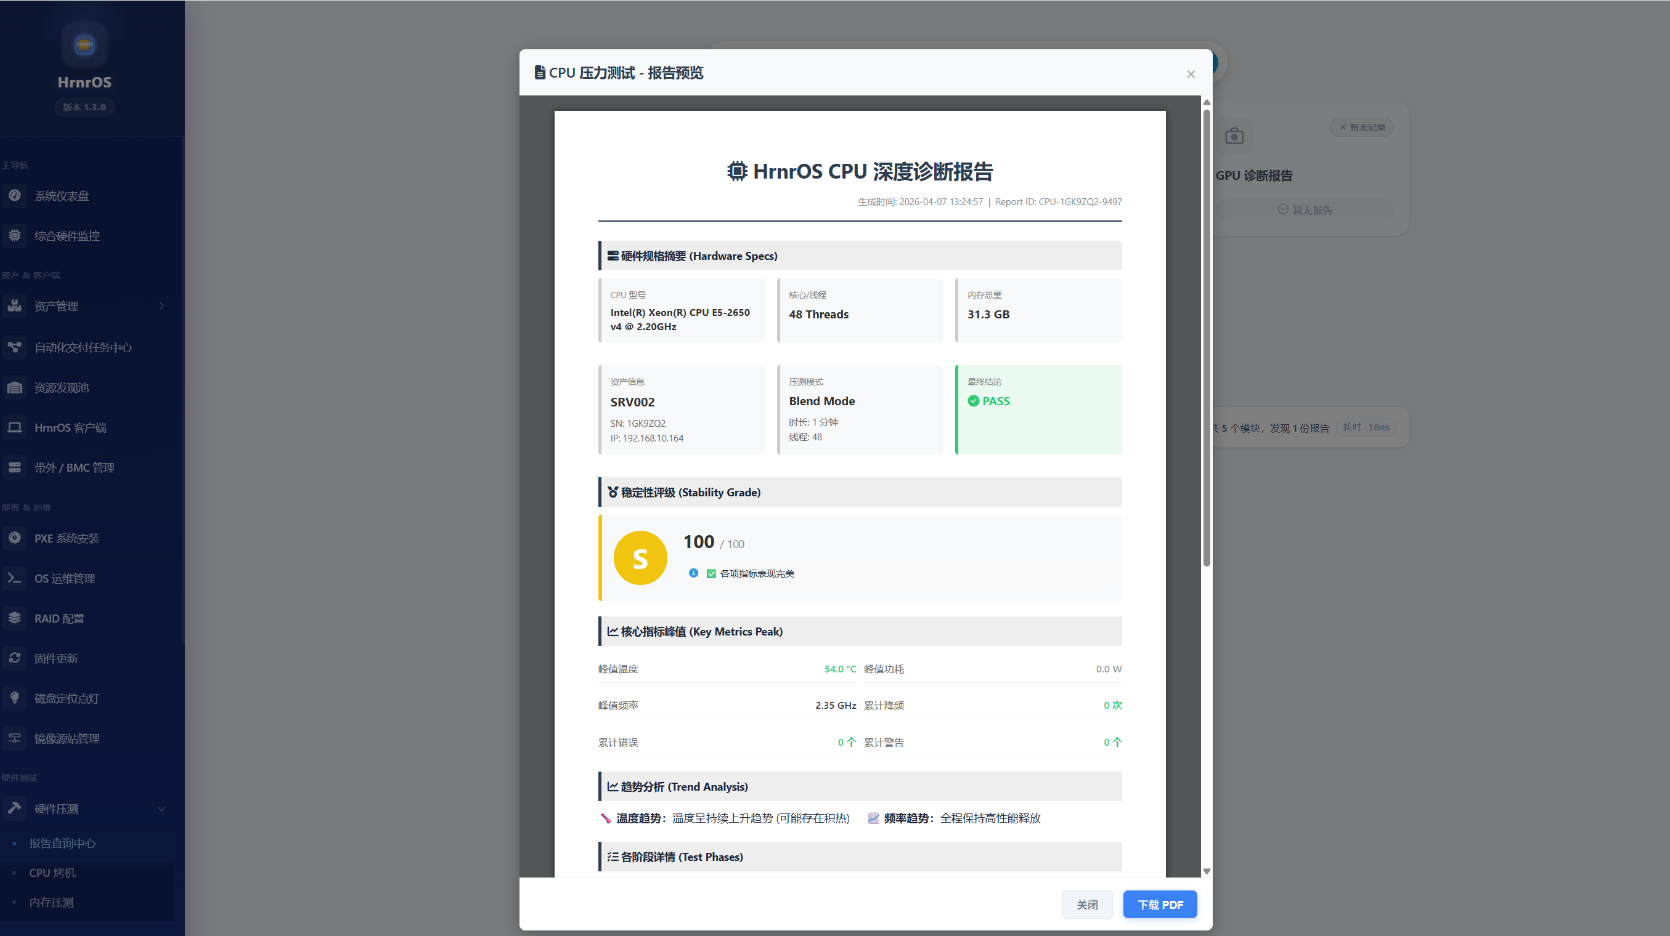Click the OS 运维管理 terminal icon
The width and height of the screenshot is (1670, 936).
pos(15,578)
